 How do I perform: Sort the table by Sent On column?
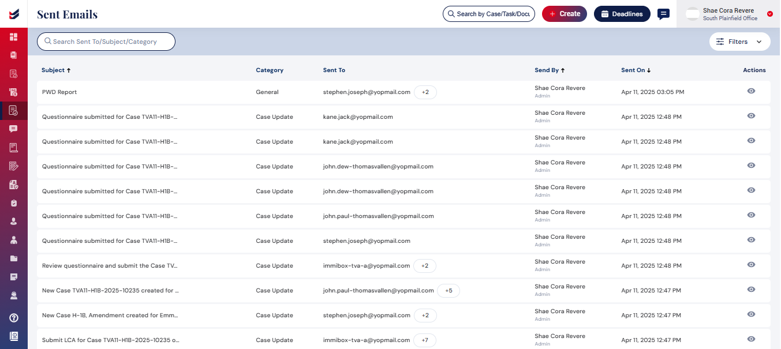click(x=636, y=70)
